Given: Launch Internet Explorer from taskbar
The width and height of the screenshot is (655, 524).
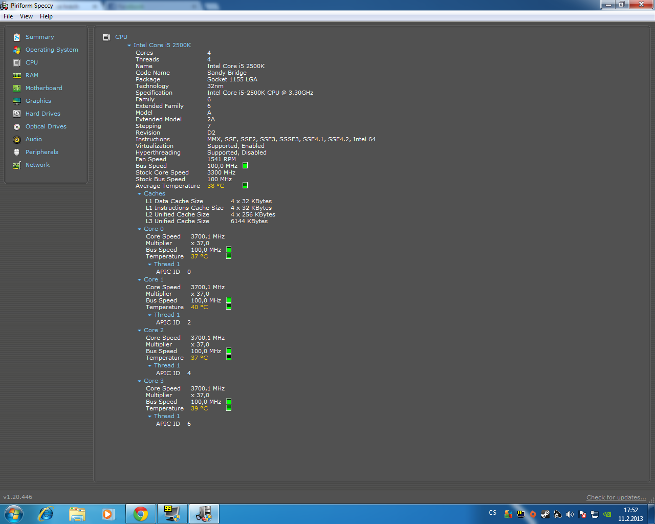Looking at the screenshot, I should click(x=46, y=514).
